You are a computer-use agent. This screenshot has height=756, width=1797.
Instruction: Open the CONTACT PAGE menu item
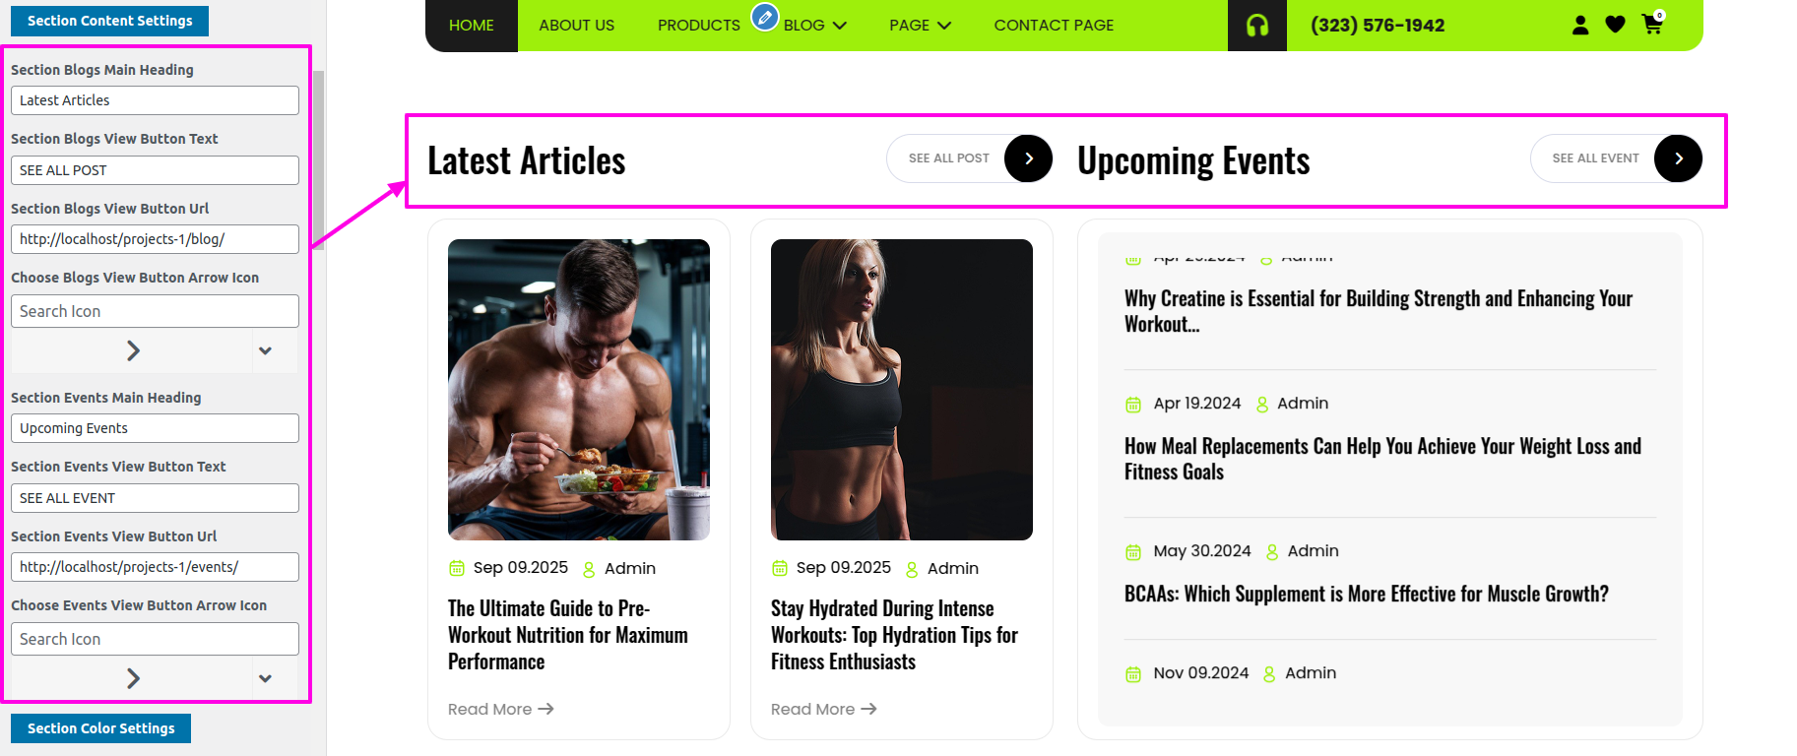1054,26
